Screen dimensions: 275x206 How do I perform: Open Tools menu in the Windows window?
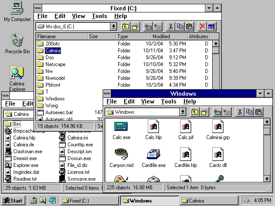coord(168,102)
